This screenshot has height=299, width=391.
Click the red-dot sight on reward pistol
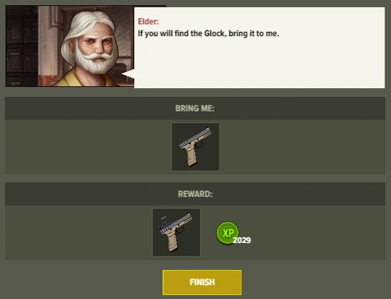click(164, 223)
